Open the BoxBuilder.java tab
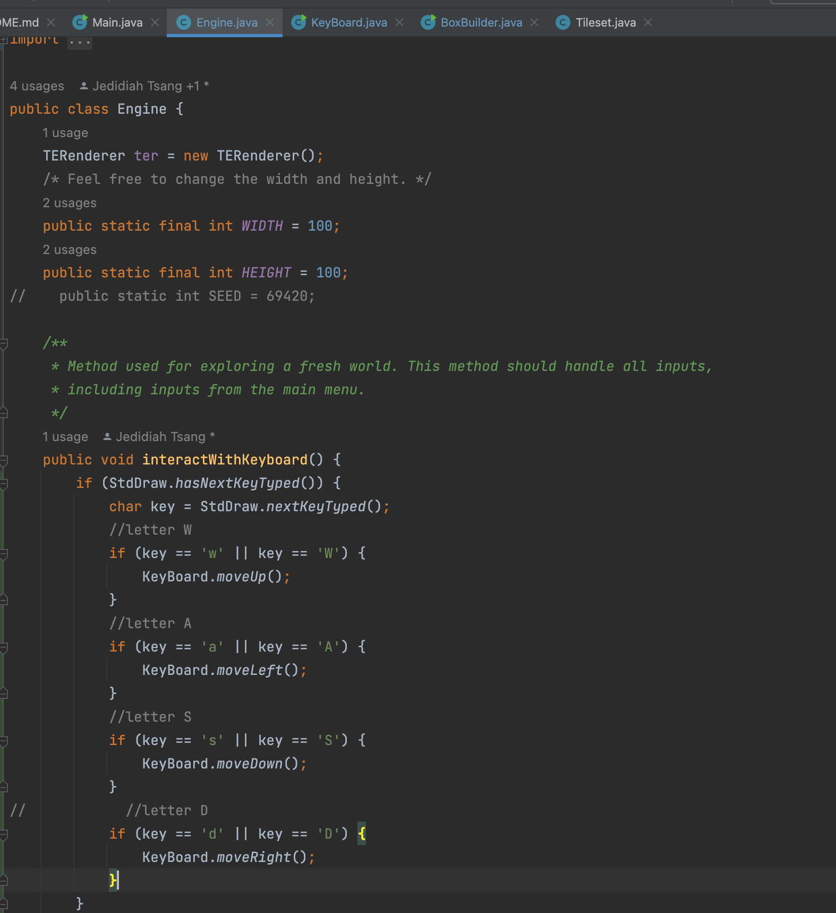836x913 pixels. pos(481,22)
